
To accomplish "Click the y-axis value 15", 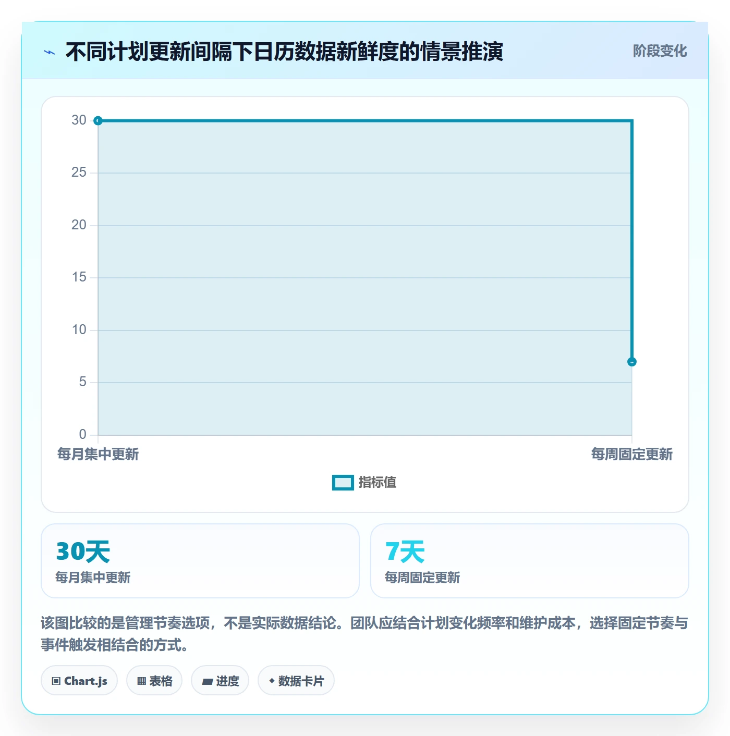I will pyautogui.click(x=79, y=277).
